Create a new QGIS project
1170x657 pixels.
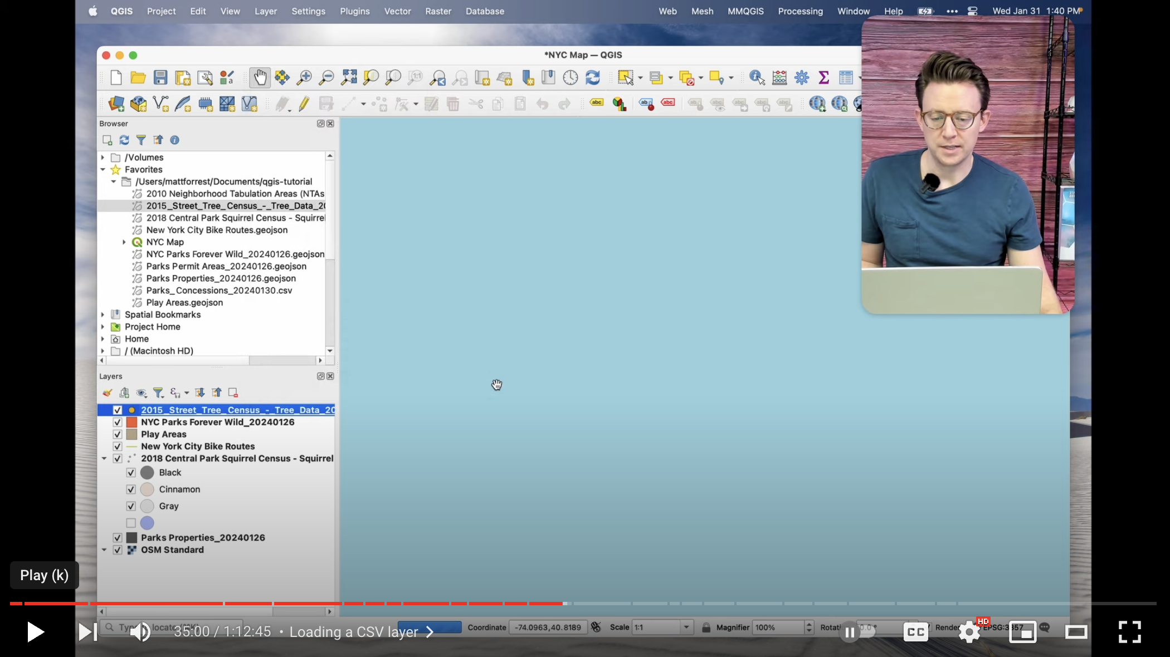click(116, 77)
